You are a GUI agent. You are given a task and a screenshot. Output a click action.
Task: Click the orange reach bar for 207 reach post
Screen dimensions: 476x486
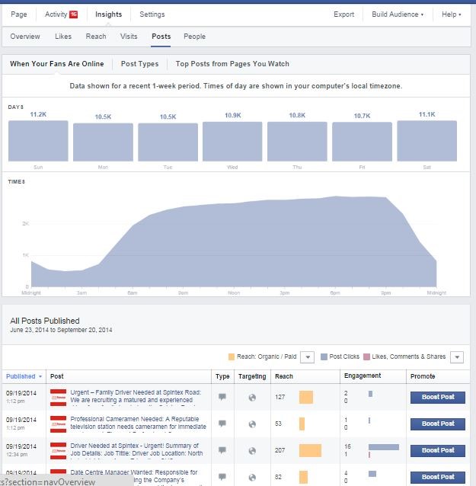tap(310, 451)
